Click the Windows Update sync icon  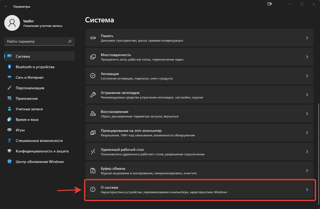(10, 162)
